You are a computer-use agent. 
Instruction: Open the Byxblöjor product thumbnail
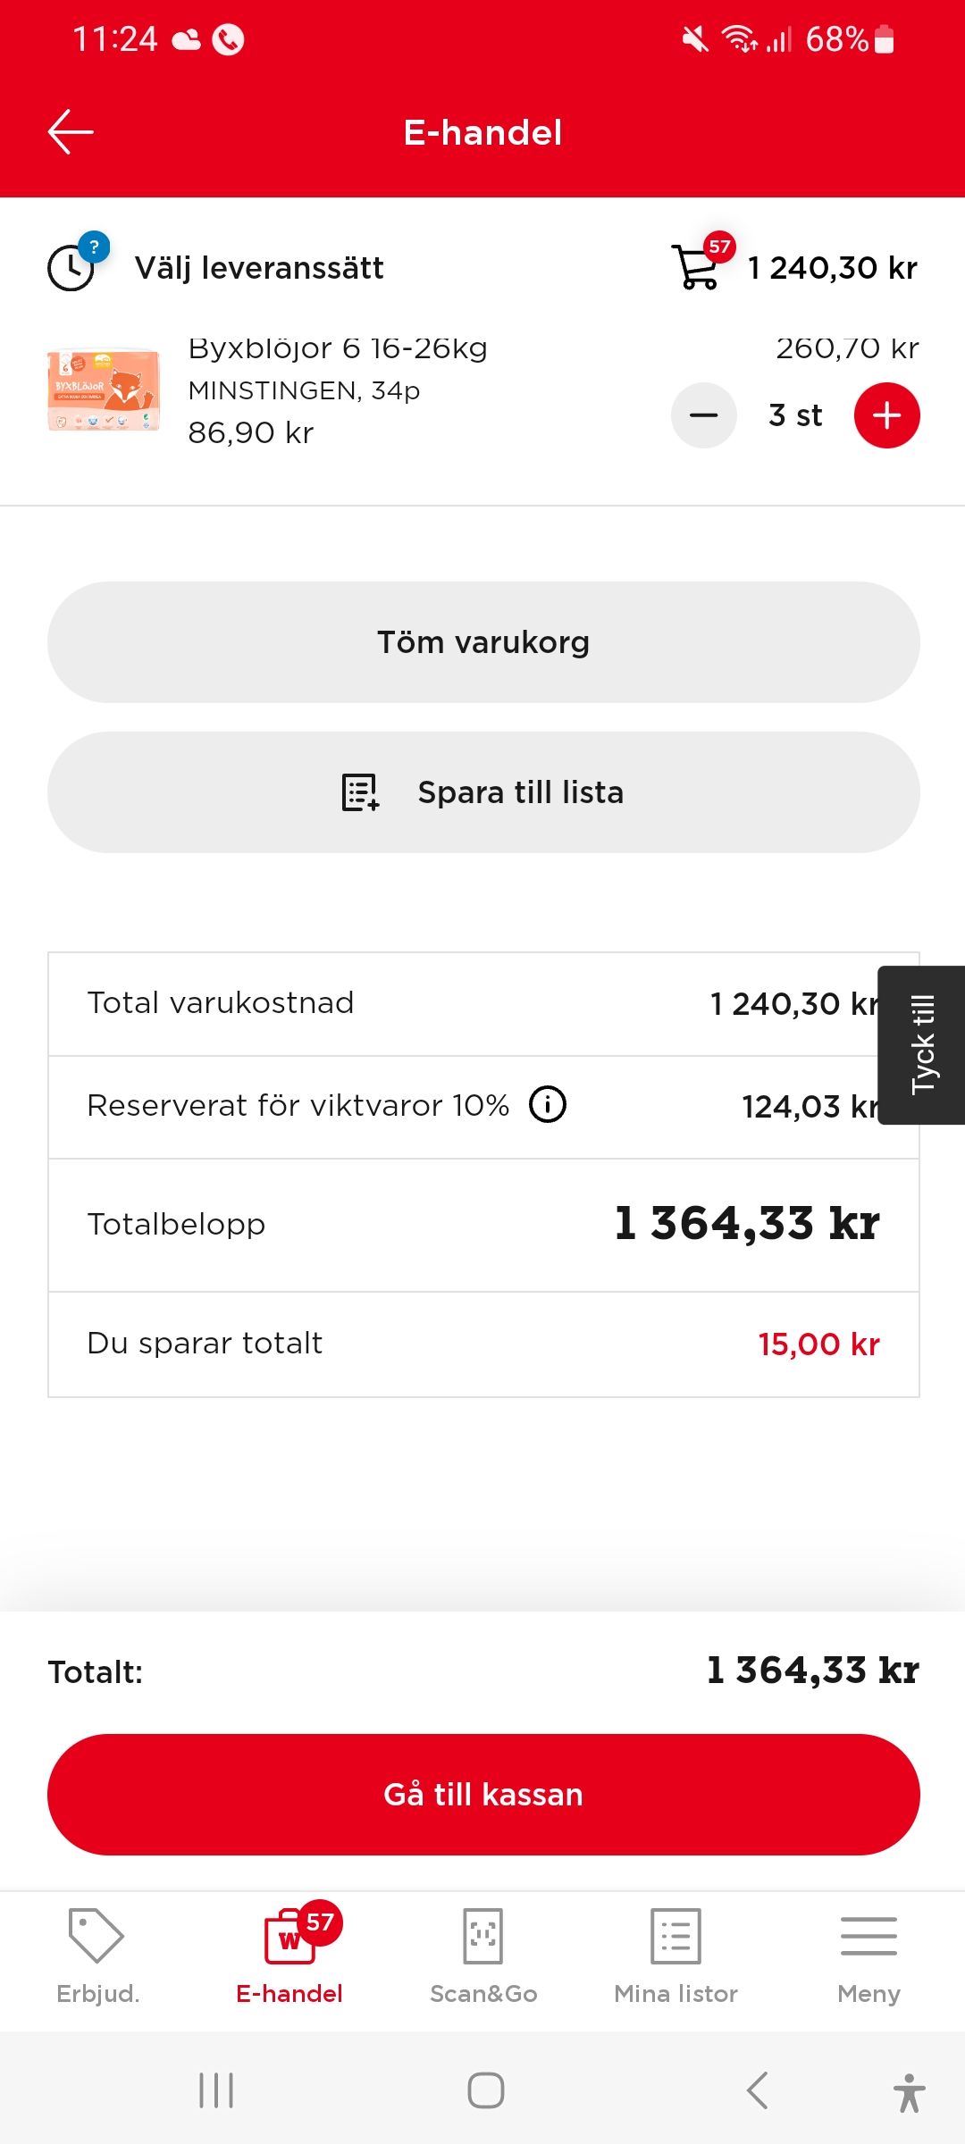pyautogui.click(x=104, y=390)
